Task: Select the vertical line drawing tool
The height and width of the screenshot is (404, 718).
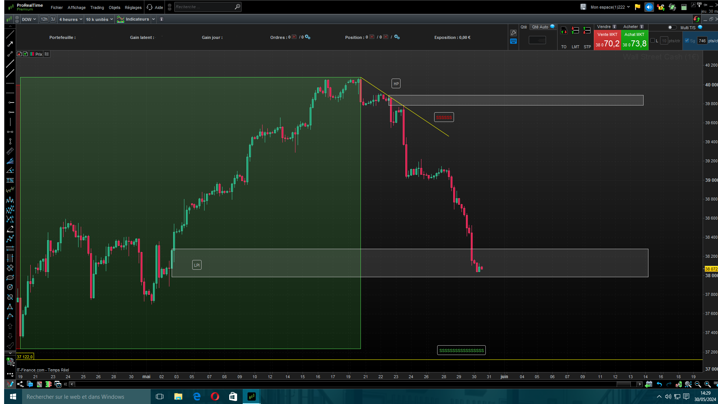Action: pos(10,122)
